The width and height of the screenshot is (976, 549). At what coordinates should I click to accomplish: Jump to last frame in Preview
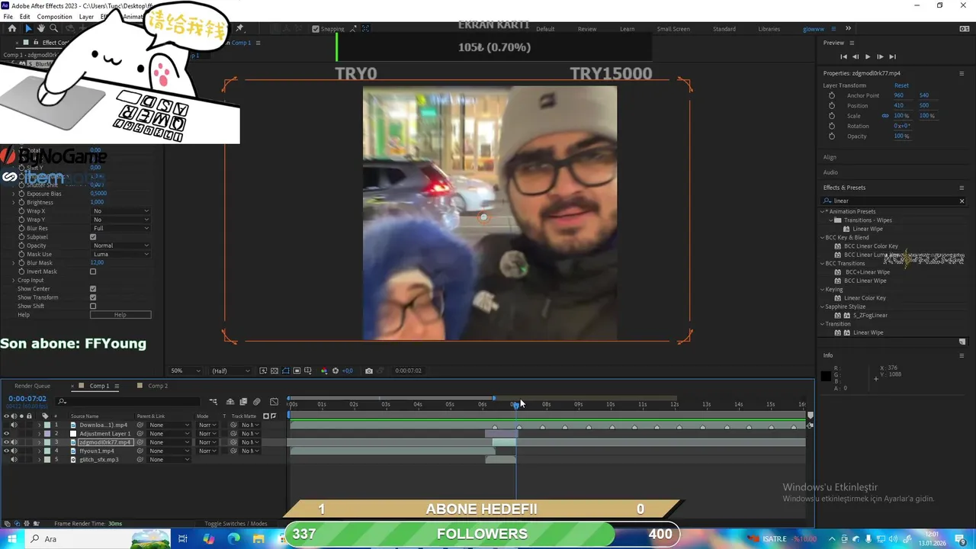tap(892, 56)
